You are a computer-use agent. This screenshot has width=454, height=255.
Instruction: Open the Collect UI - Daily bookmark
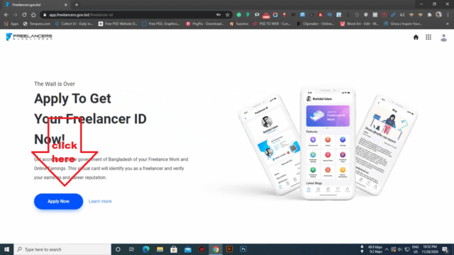[x=74, y=23]
